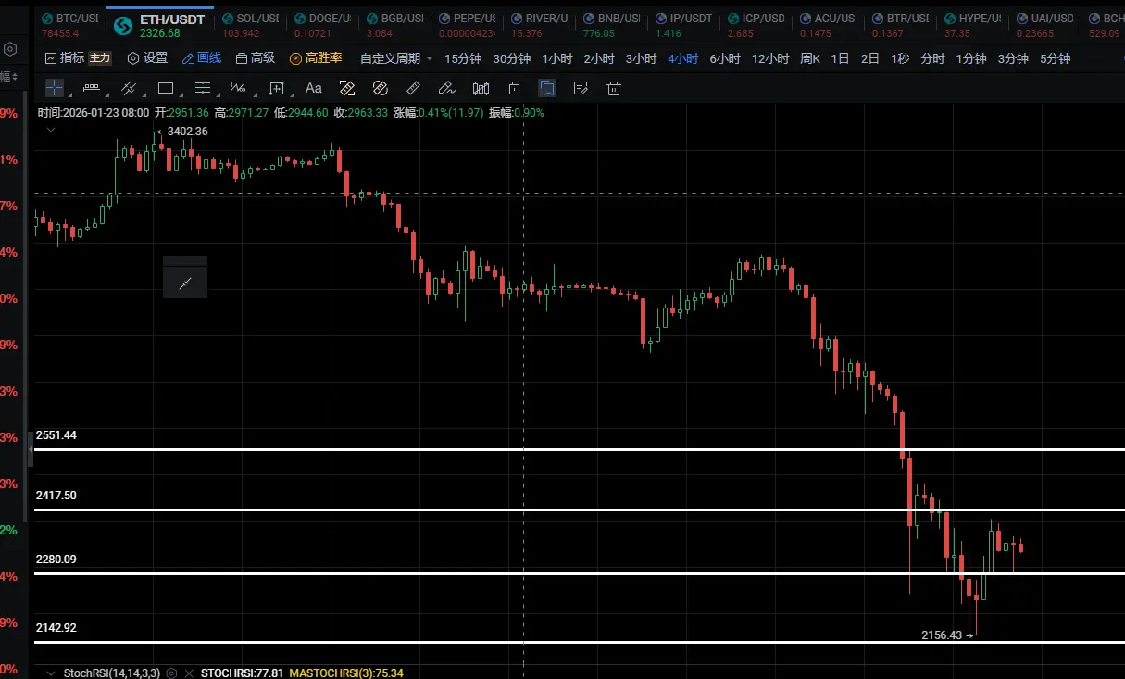Switch to the DOGE/USDT ticker tab
The image size is (1125, 679).
click(x=322, y=25)
